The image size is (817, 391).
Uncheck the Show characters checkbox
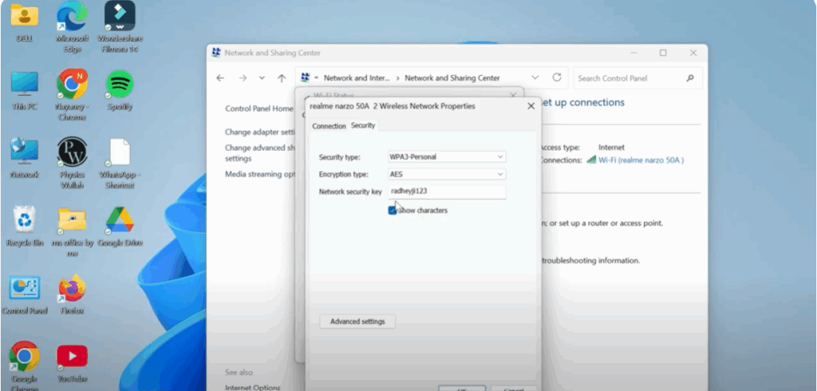pyautogui.click(x=393, y=211)
